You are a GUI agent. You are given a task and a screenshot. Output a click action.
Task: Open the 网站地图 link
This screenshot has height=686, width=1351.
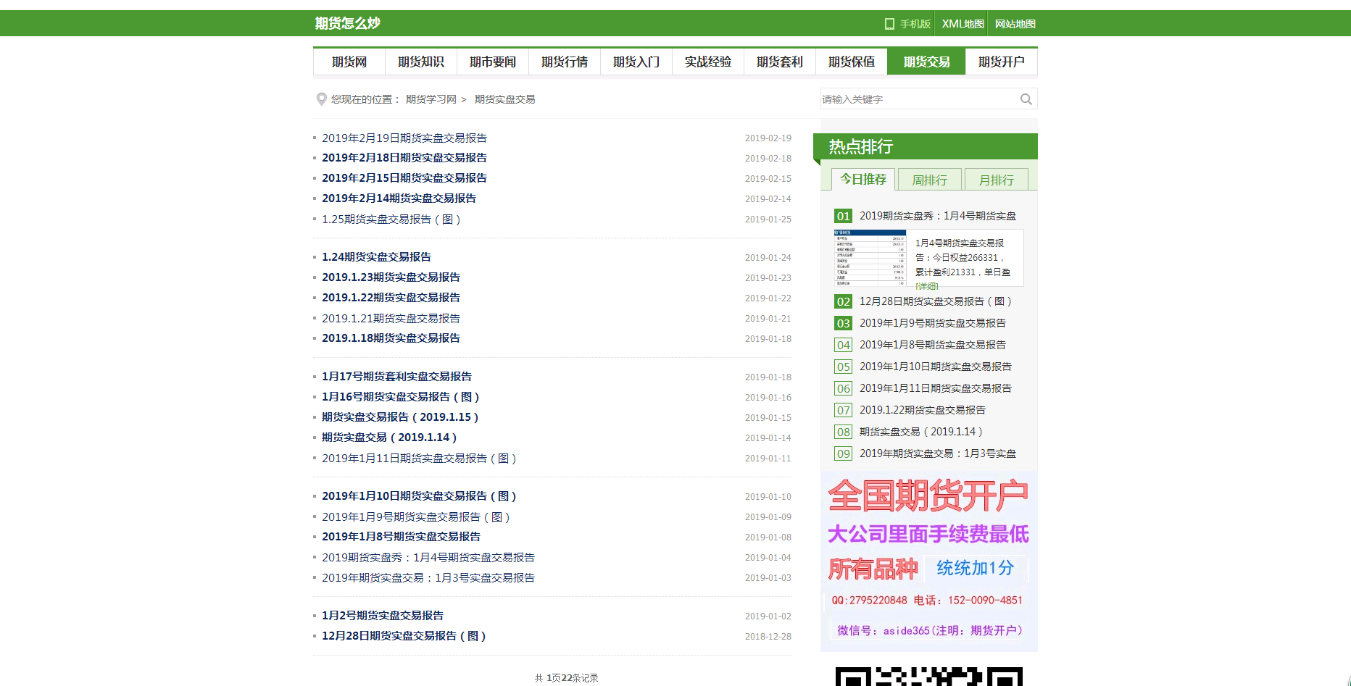click(x=1015, y=22)
